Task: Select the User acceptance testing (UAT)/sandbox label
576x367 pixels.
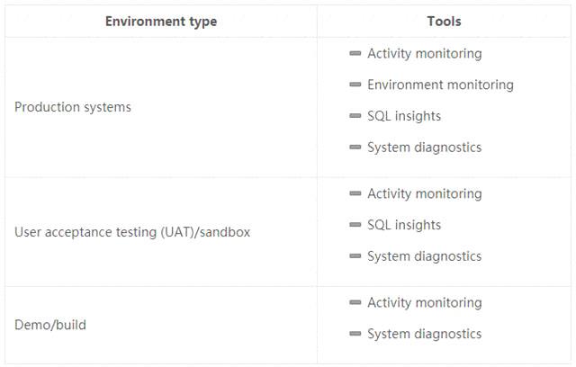Action: (132, 232)
